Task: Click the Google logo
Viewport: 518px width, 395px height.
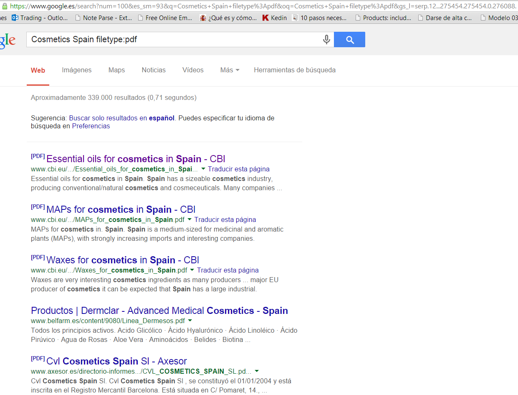Action: (x=7, y=41)
